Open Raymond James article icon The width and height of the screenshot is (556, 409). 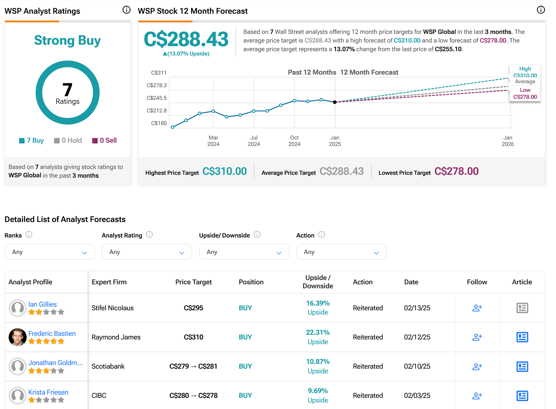point(522,337)
